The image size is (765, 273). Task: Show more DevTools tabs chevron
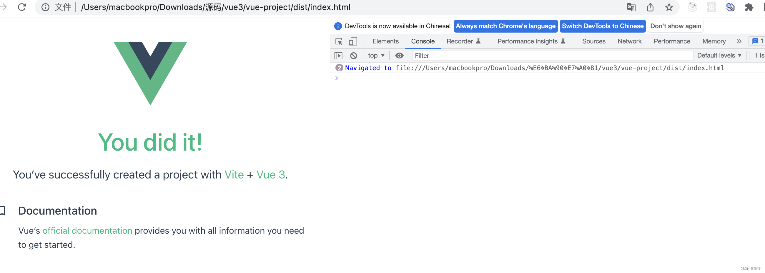click(739, 41)
